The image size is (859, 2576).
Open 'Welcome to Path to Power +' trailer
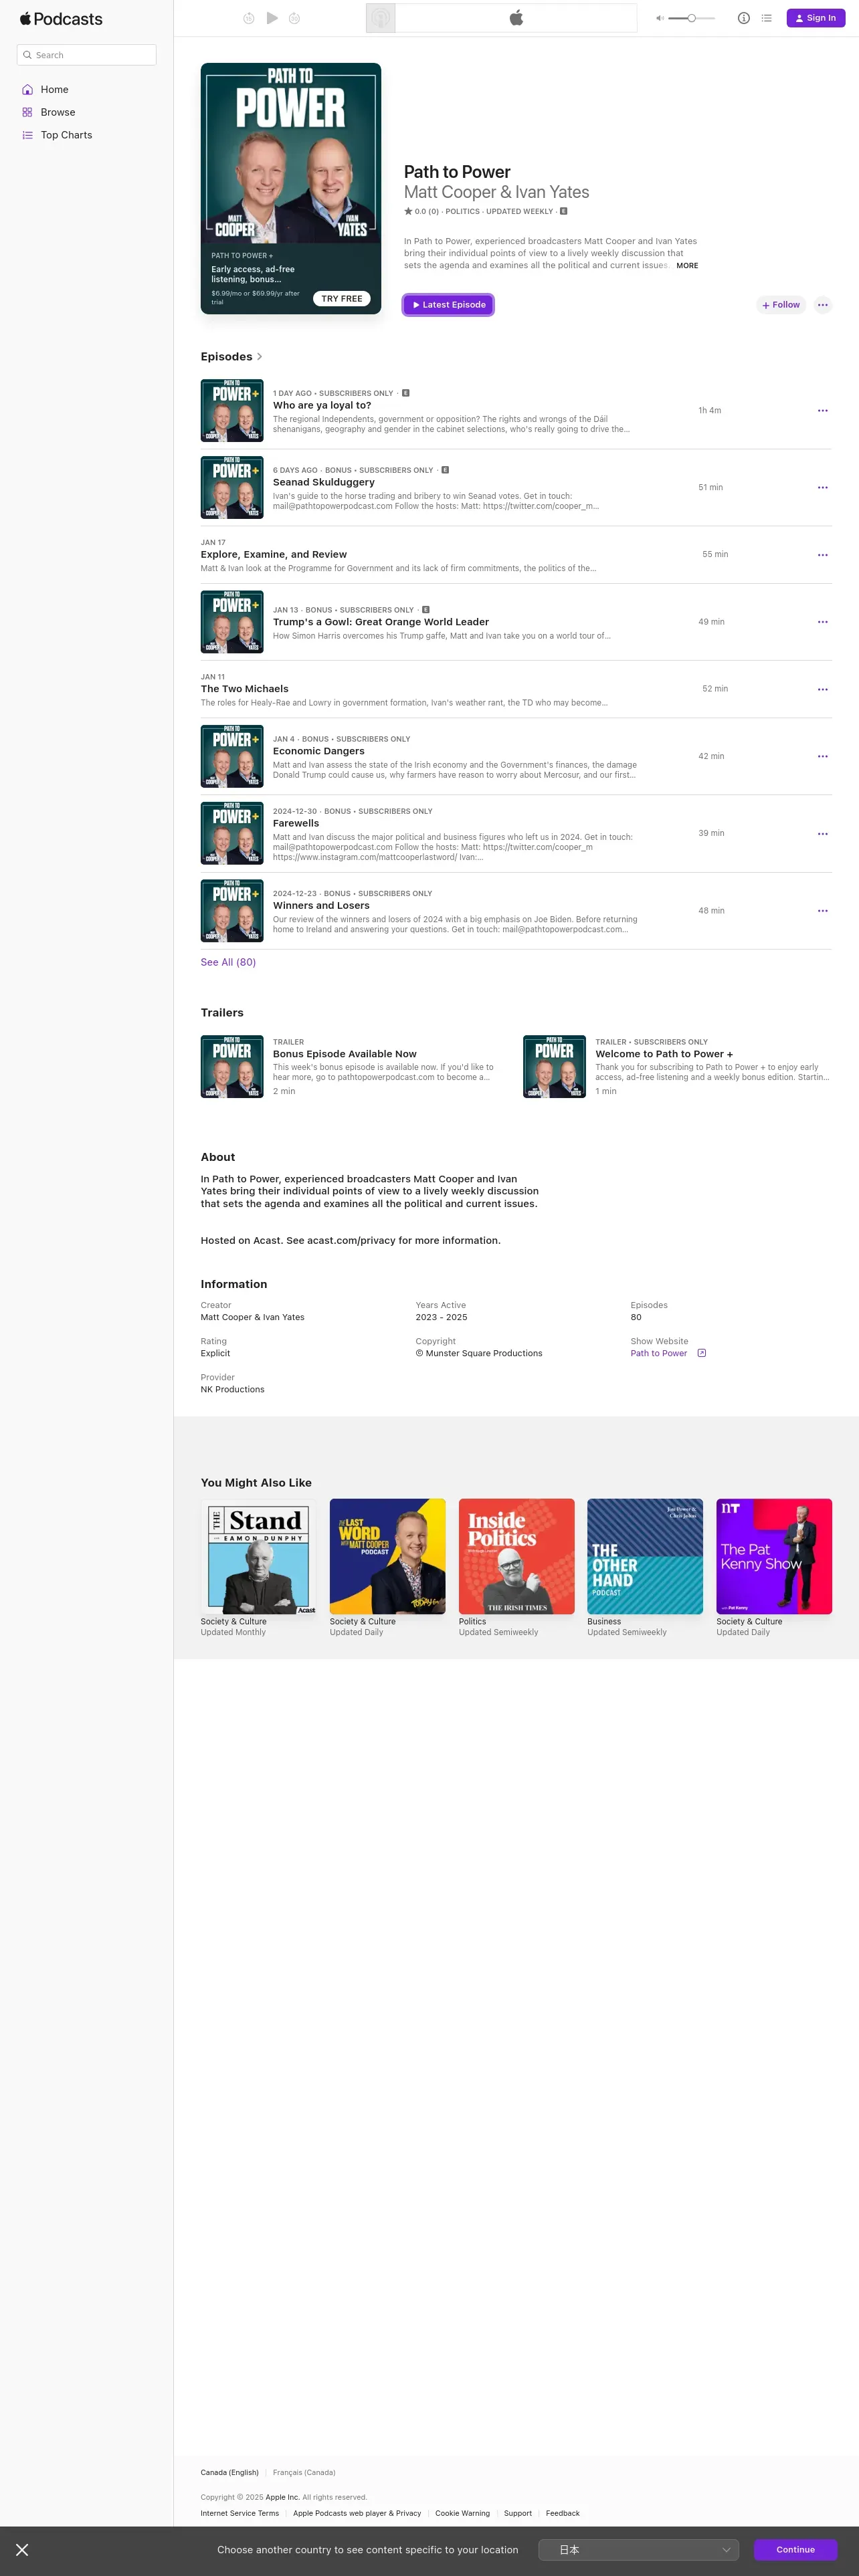click(664, 1054)
